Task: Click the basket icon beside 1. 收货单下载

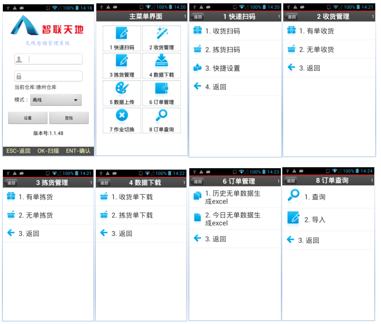Action: pos(104,196)
